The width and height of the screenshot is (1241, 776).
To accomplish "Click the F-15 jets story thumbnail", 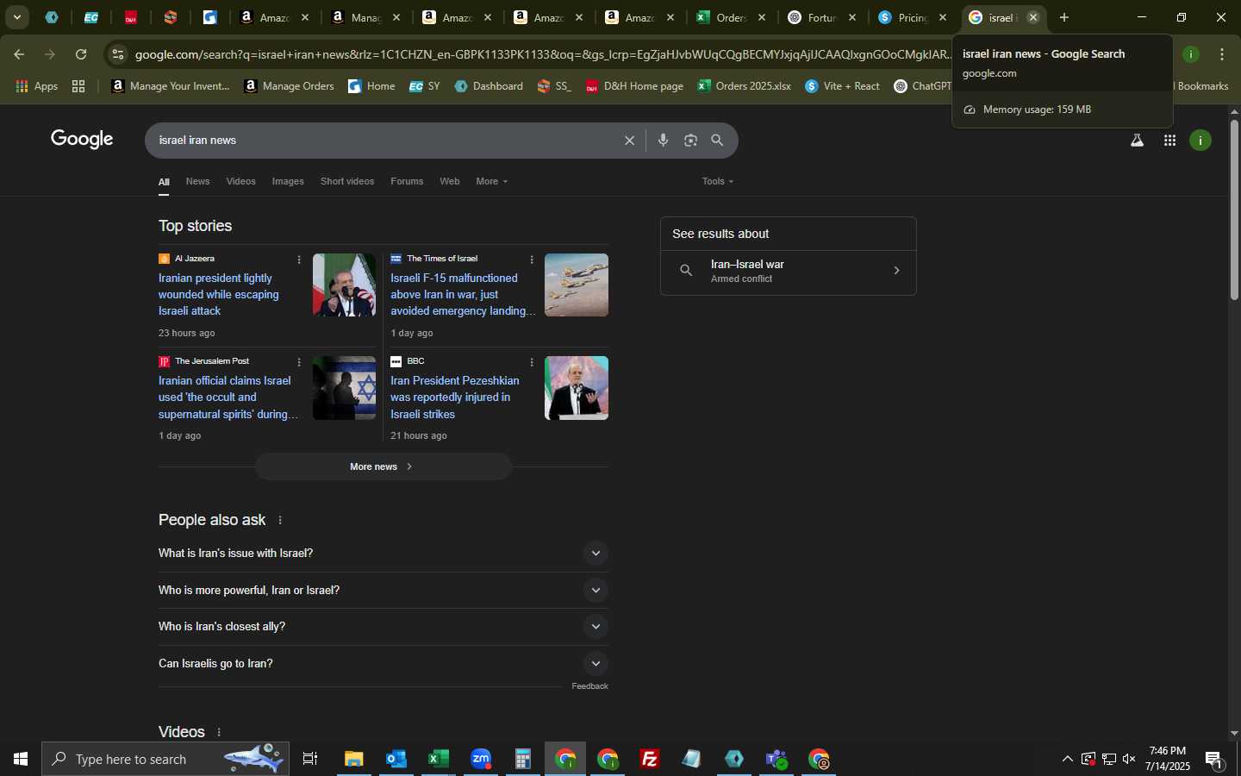I will tap(577, 285).
